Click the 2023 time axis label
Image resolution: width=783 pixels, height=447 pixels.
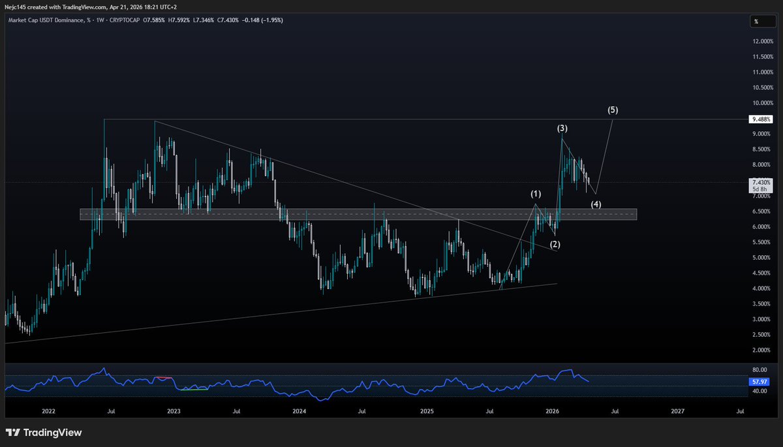pos(174,412)
